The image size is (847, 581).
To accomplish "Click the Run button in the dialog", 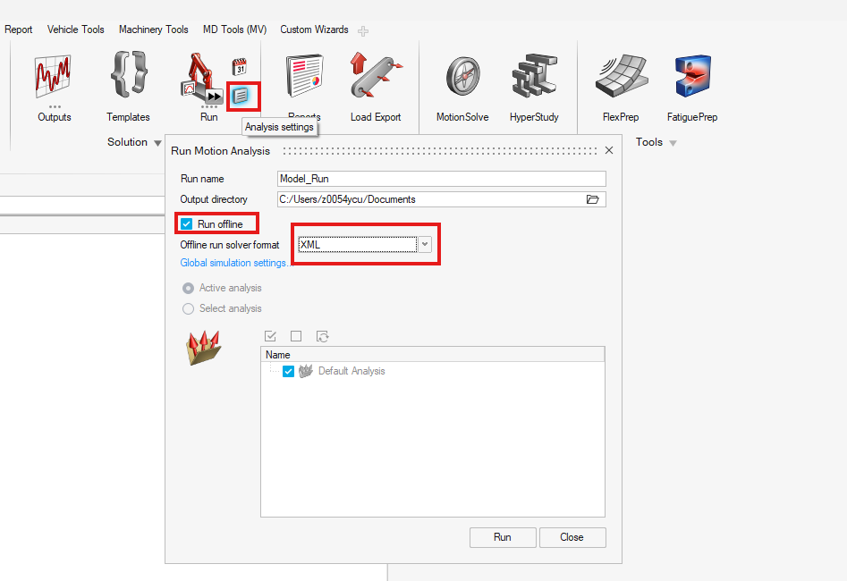I will (x=503, y=537).
